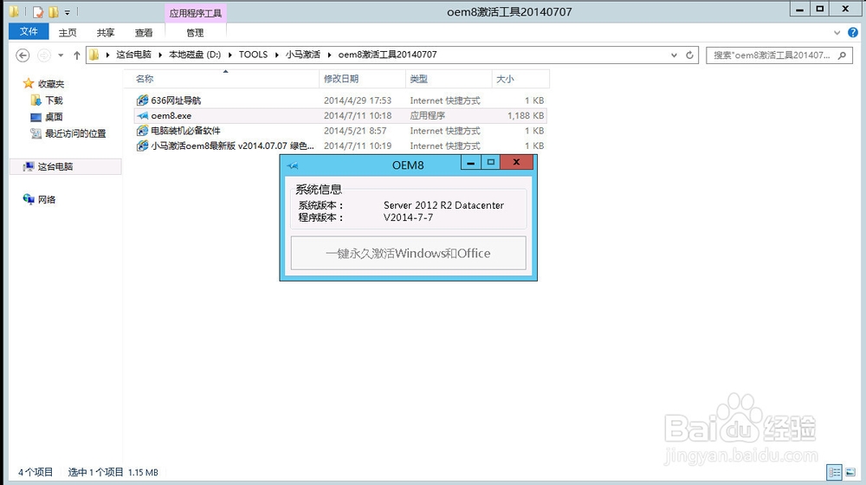The height and width of the screenshot is (485, 866).
Task: Click 这台电脑 in the address bar
Action: coord(133,55)
